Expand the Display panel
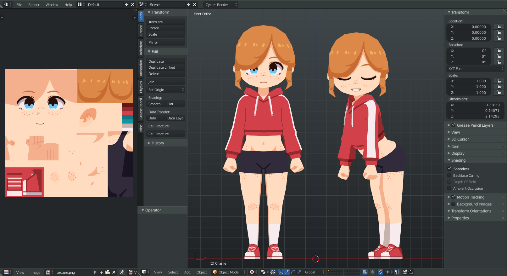Image resolution: width=507 pixels, height=276 pixels. coord(475,153)
